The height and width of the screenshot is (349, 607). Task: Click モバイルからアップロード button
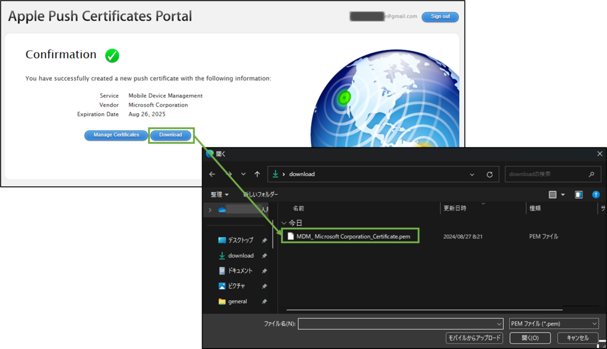tap(474, 338)
